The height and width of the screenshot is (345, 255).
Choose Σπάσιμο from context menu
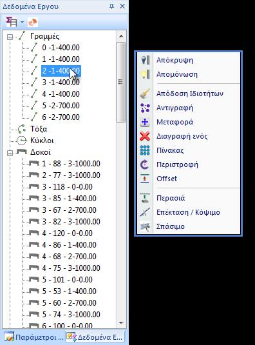point(189,226)
